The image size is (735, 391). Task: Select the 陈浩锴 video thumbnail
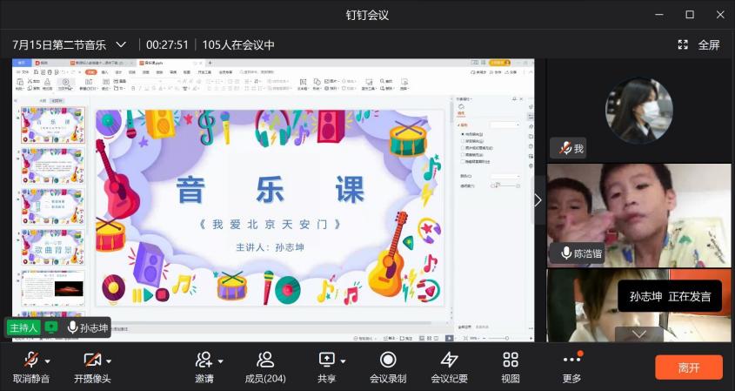pos(639,215)
